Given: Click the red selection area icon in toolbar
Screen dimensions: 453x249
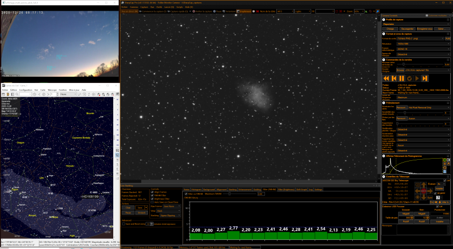Looking at the screenshot, I should click(x=337, y=11).
